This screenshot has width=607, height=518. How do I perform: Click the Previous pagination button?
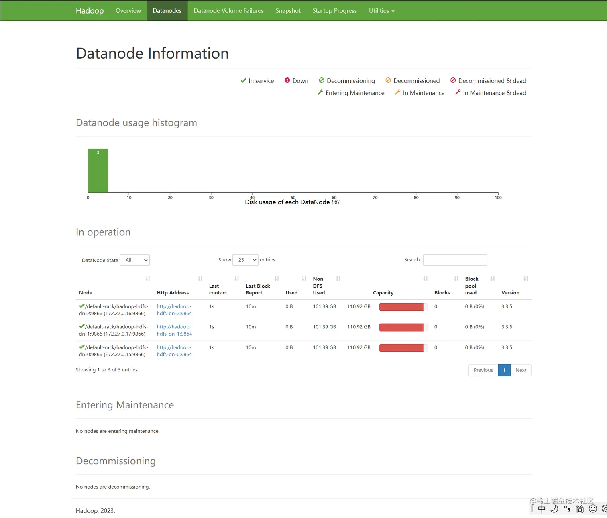point(483,370)
